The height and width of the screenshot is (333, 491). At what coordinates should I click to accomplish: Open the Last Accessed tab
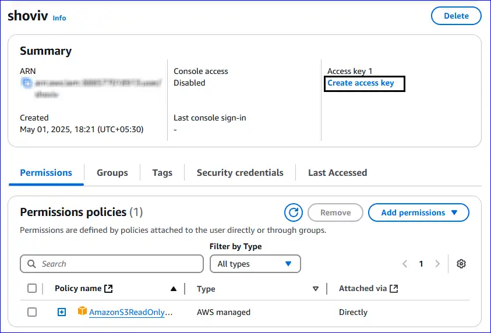pos(338,173)
